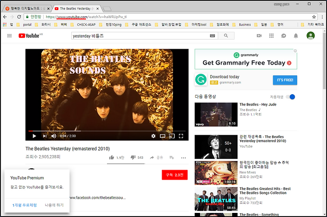Open the notifications bell

click(x=296, y=36)
